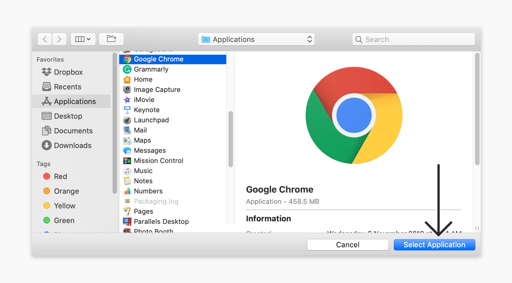Create a new folder via toolbar icon
The height and width of the screenshot is (283, 512).
111,39
